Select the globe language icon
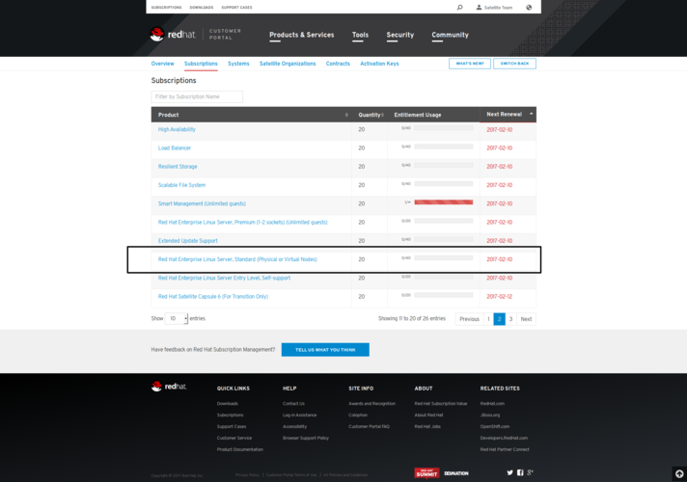Image resolution: width=687 pixels, height=482 pixels. point(529,7)
